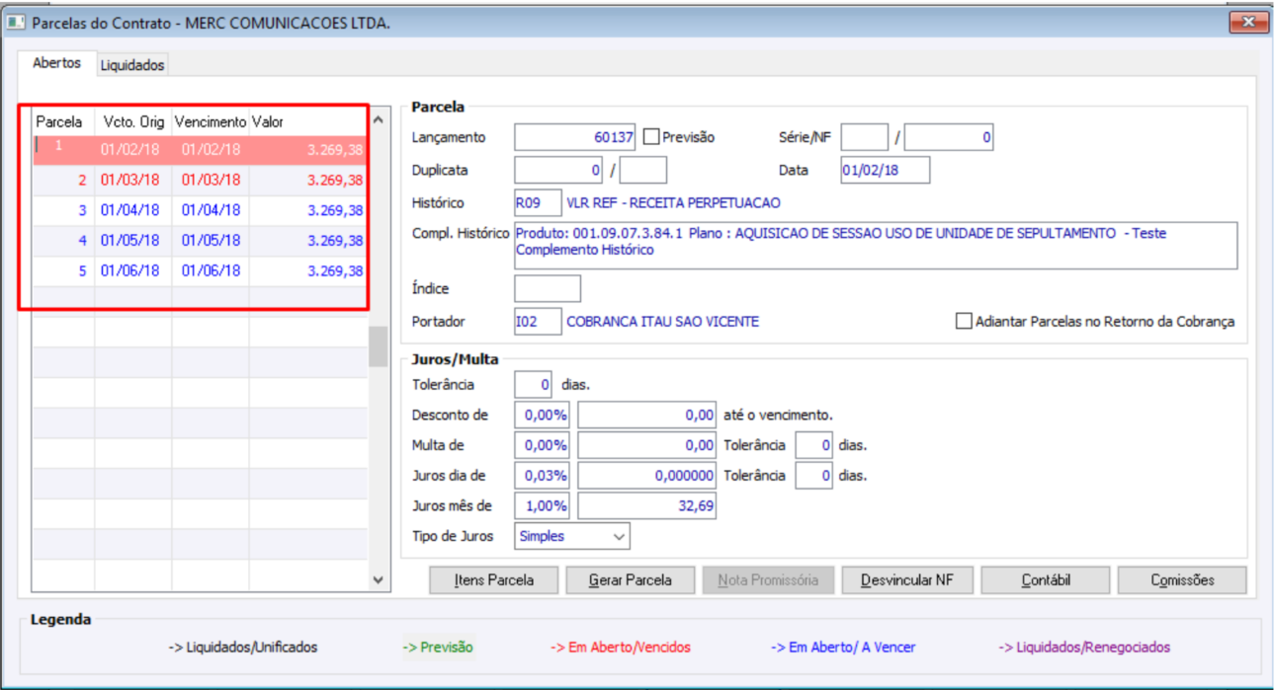Screen dimensions: 1275x690
Task: Click the Vencimento column header
Action: (210, 122)
